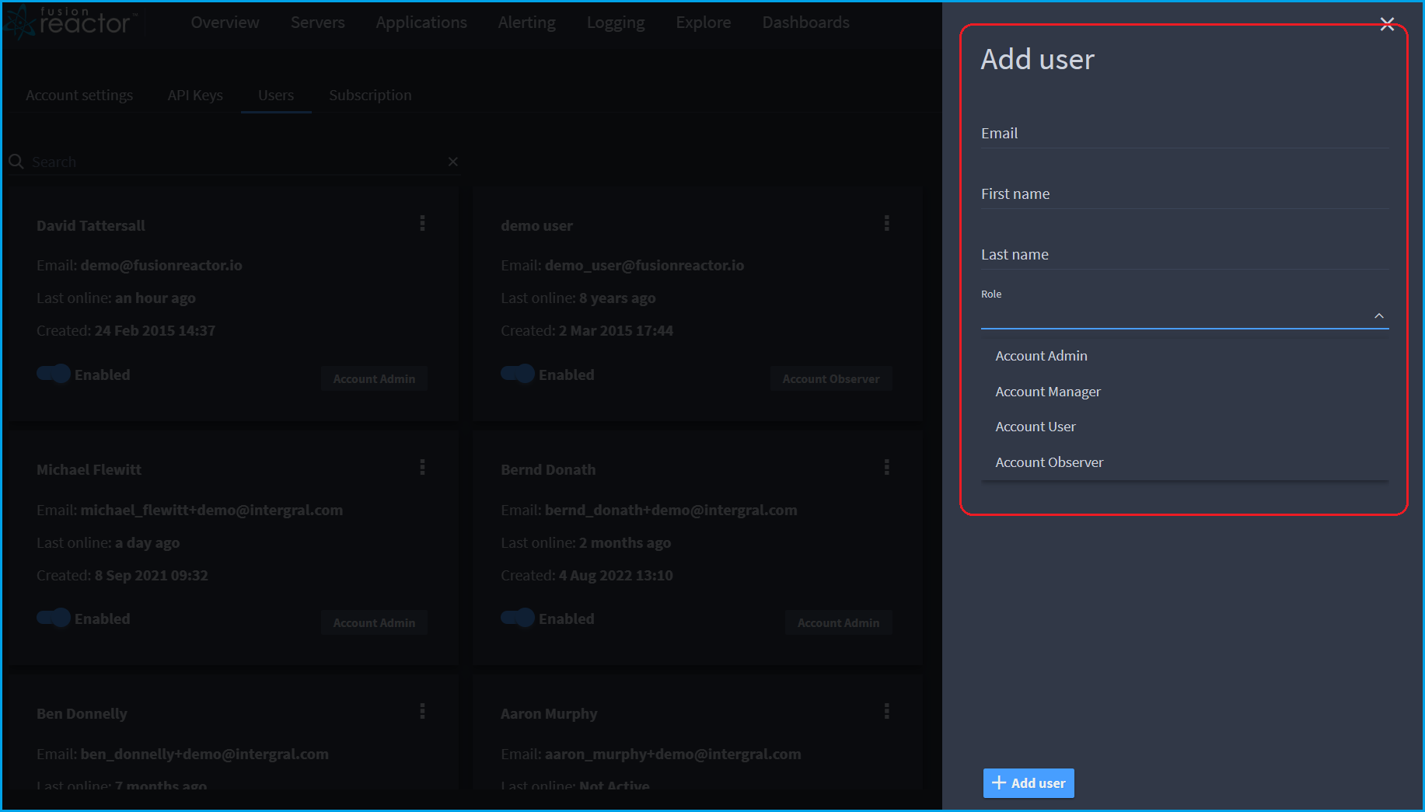Go to the Servers section
1425x812 pixels.
click(x=318, y=23)
